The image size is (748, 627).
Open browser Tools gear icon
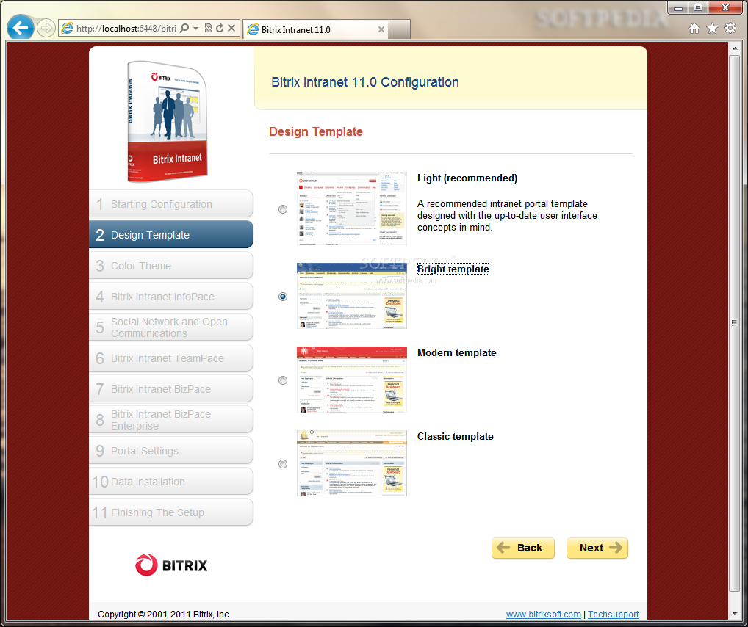point(730,29)
